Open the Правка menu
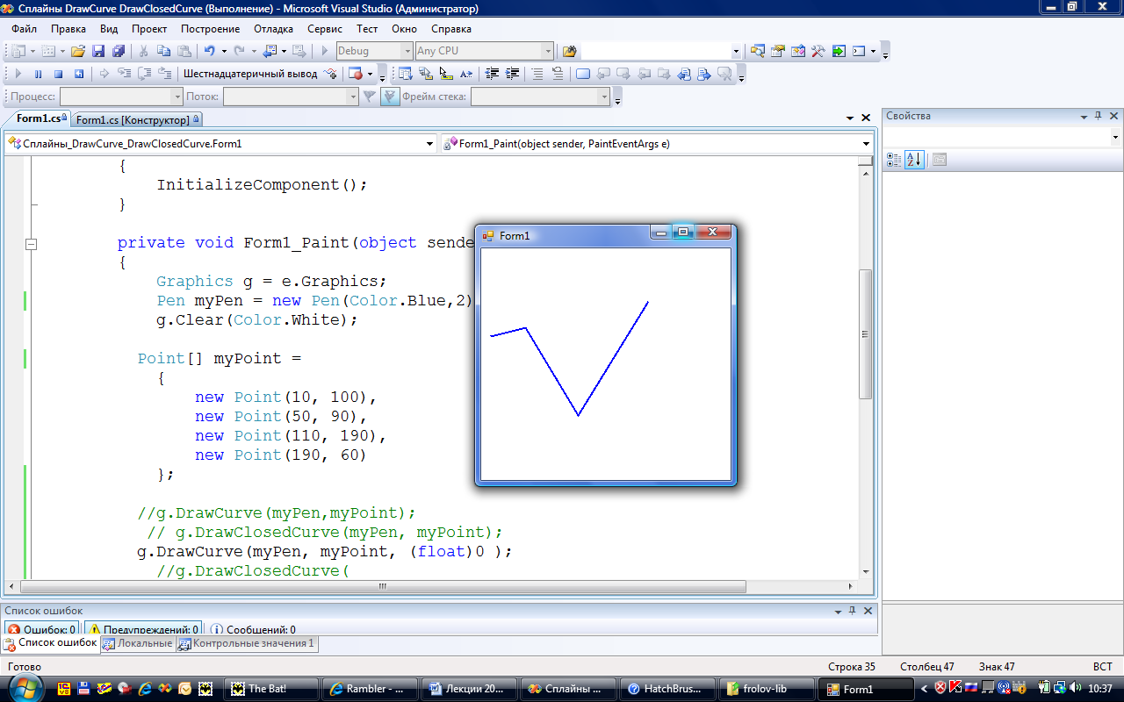 click(x=68, y=28)
